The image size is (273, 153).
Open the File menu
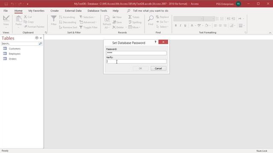(6, 11)
